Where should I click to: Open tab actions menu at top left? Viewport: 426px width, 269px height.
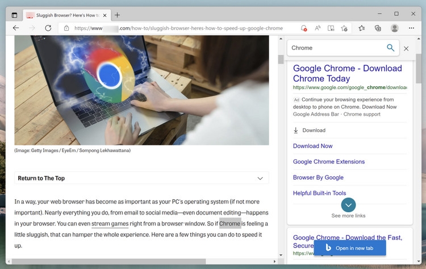[15, 15]
